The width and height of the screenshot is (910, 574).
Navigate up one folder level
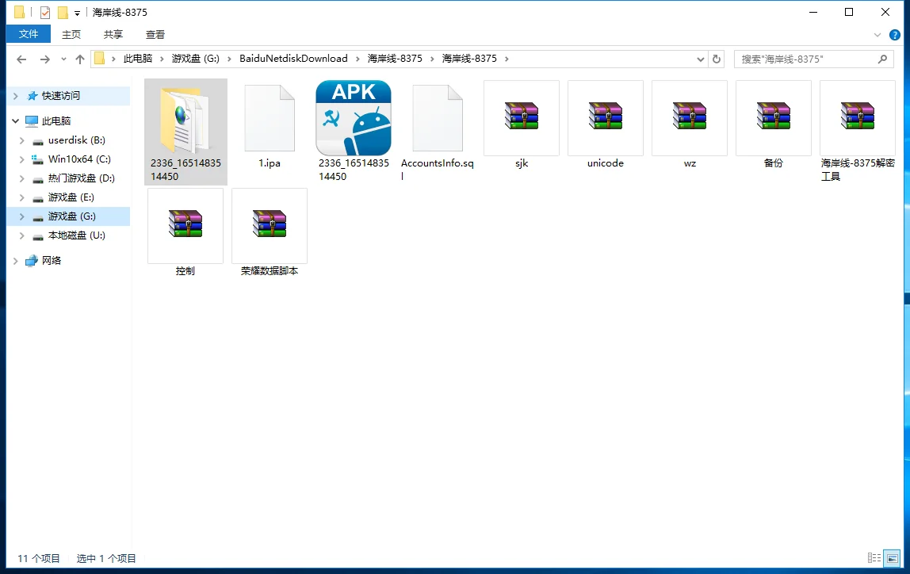pos(80,59)
